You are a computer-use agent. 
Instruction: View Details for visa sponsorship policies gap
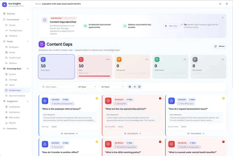tap(133, 133)
